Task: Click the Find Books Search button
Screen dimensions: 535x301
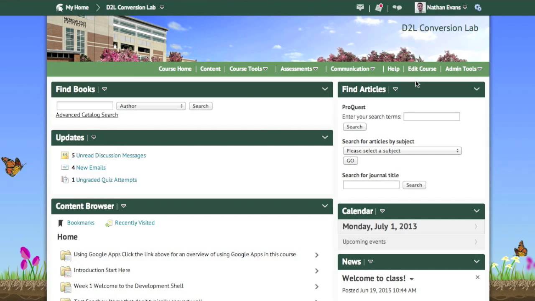Action: click(201, 106)
